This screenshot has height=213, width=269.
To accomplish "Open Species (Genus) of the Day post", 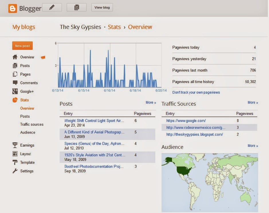I will point(94,143).
